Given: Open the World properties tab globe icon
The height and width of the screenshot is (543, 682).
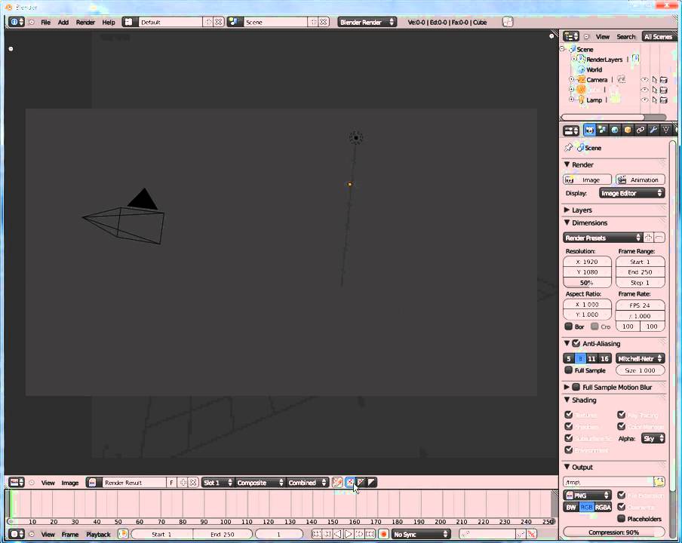Looking at the screenshot, I should (x=615, y=130).
